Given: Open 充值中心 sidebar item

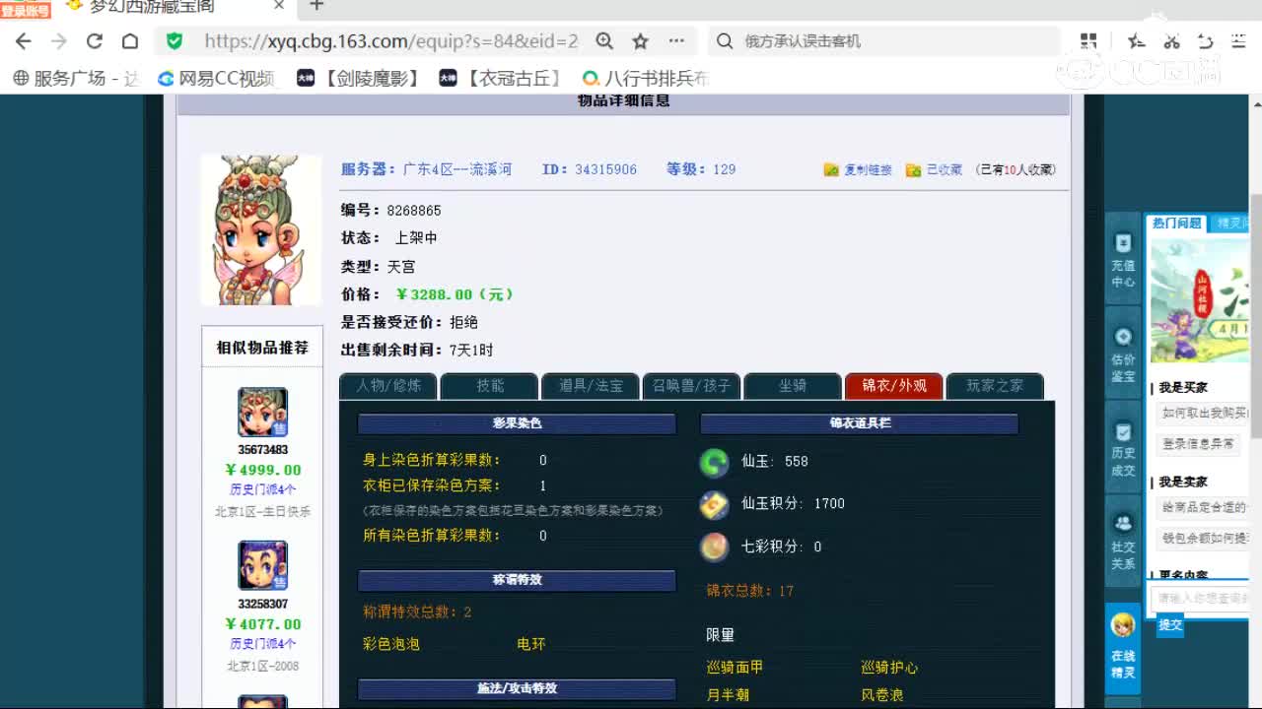Looking at the screenshot, I should point(1123,262).
